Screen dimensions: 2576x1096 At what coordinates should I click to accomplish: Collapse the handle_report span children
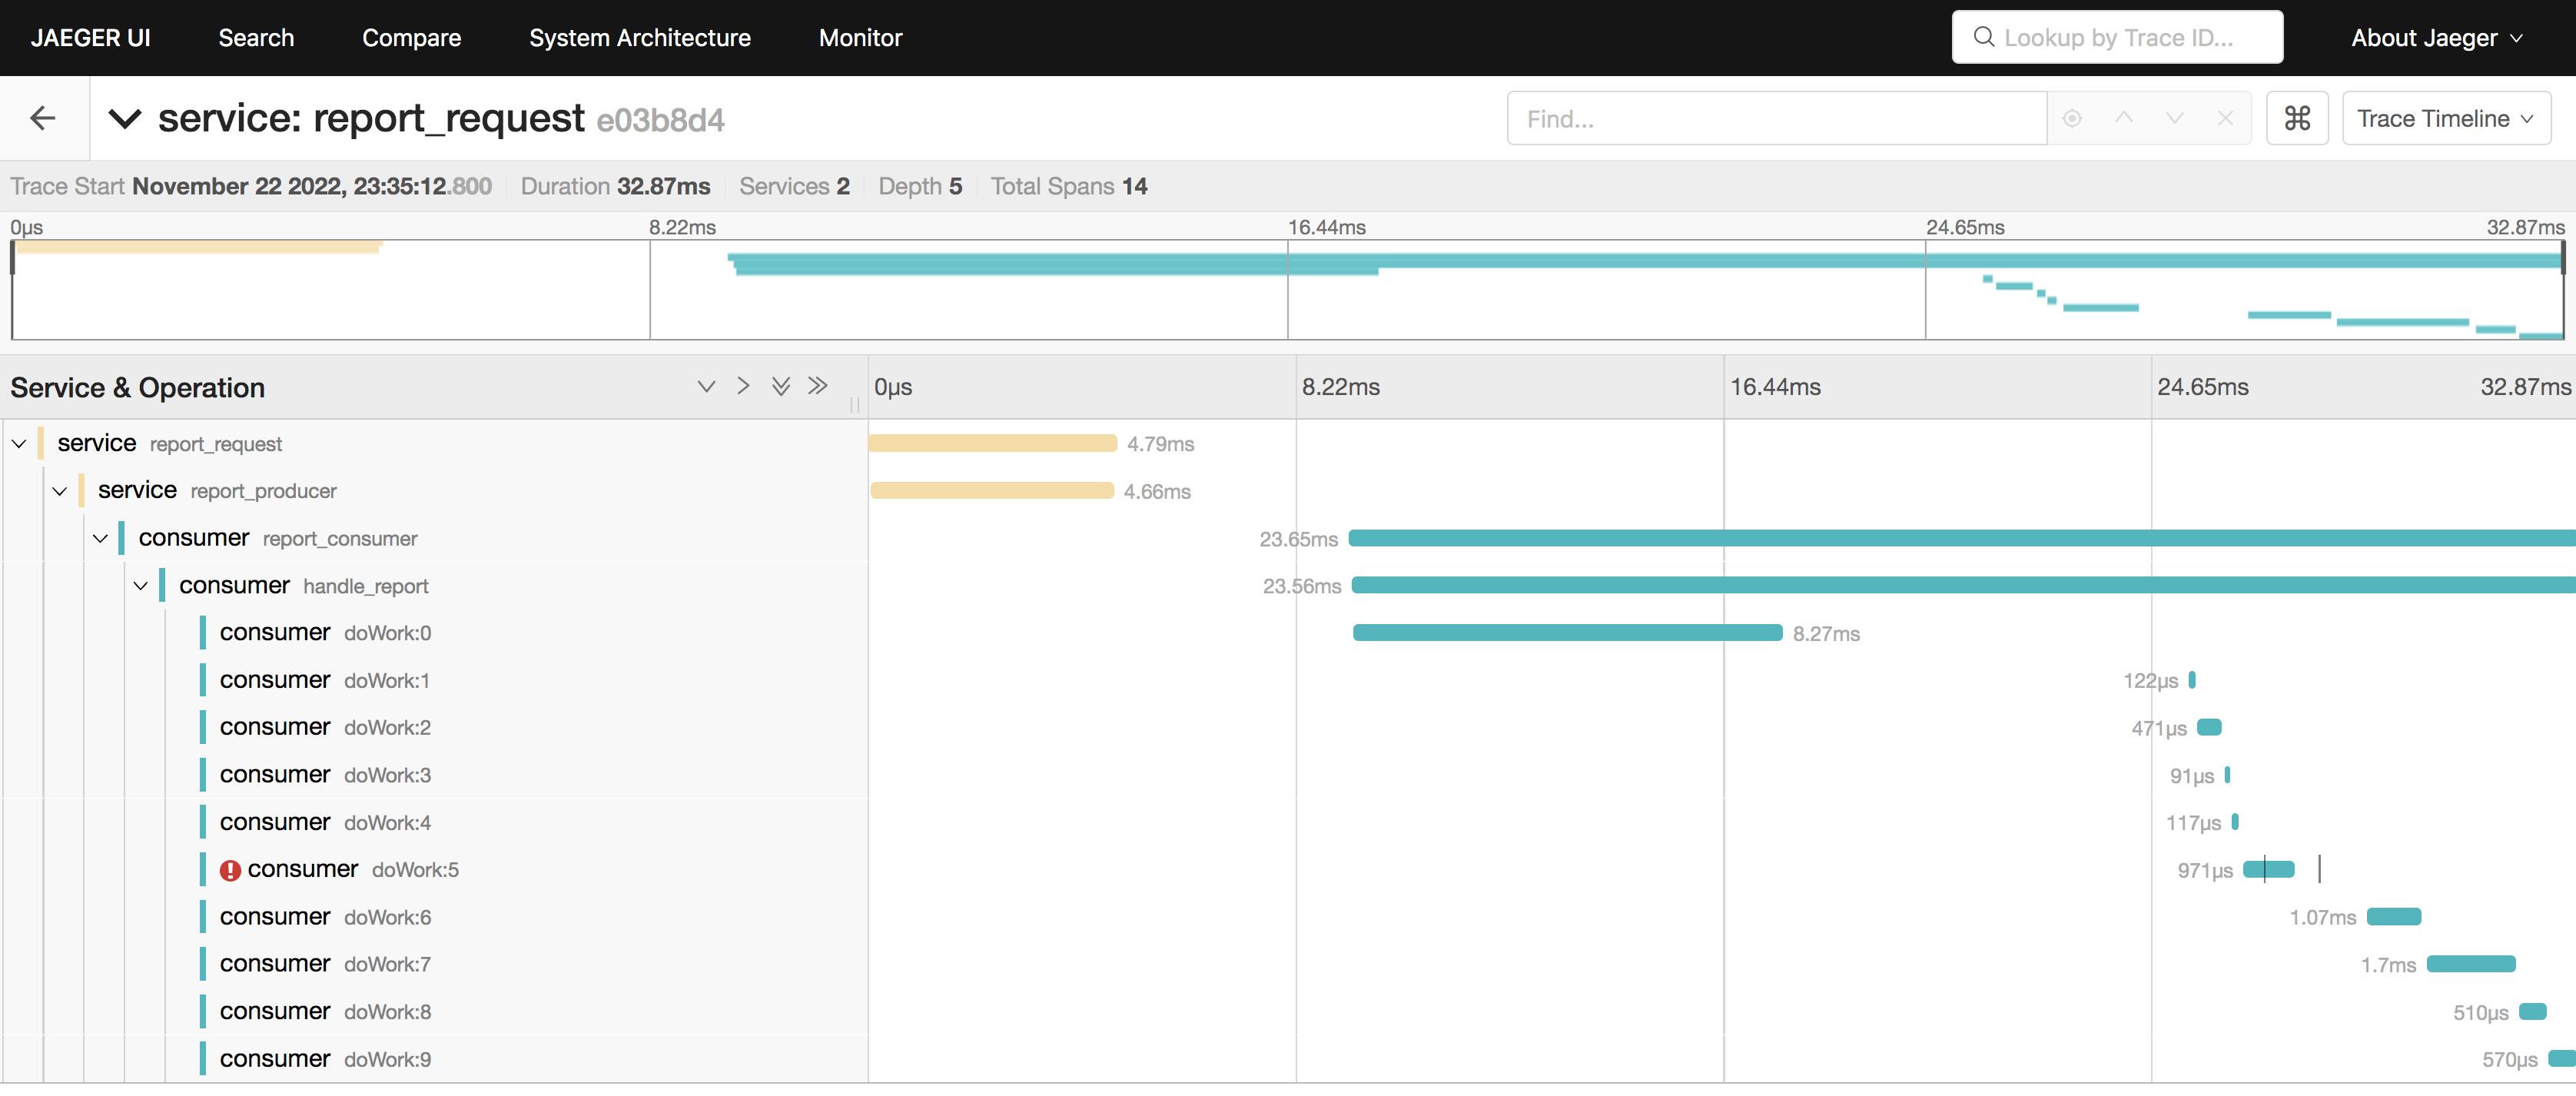[141, 586]
